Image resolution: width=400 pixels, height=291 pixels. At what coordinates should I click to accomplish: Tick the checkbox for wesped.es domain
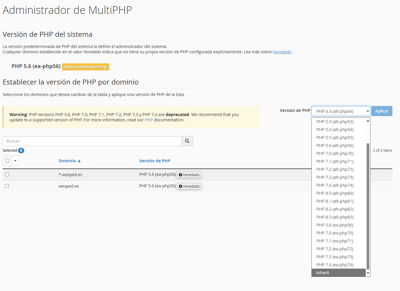coord(7,186)
